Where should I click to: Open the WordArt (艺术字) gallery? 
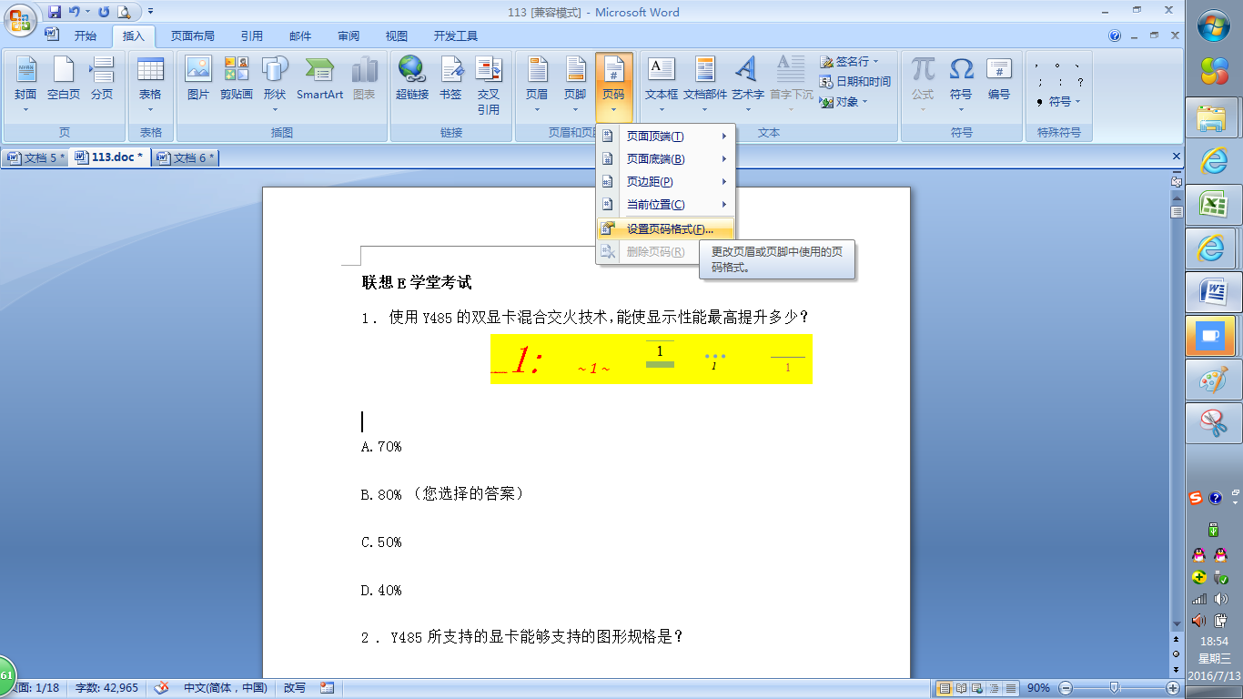point(747,84)
